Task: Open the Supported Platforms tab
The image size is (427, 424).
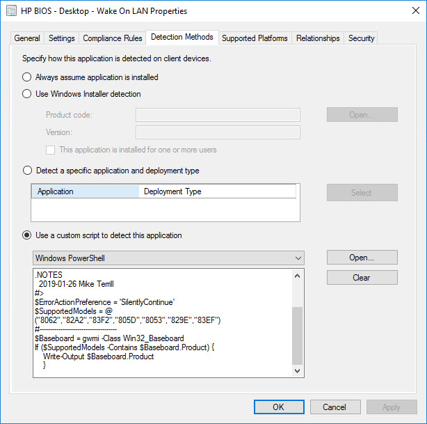Action: click(255, 38)
